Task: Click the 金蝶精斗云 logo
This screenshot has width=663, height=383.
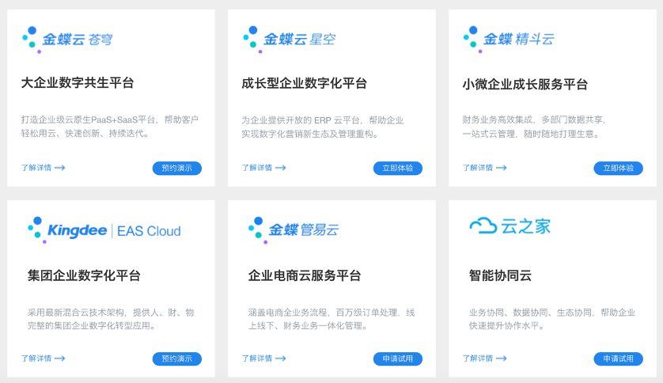Action: coord(509,40)
